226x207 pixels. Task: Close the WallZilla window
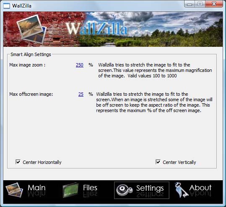[214, 4]
